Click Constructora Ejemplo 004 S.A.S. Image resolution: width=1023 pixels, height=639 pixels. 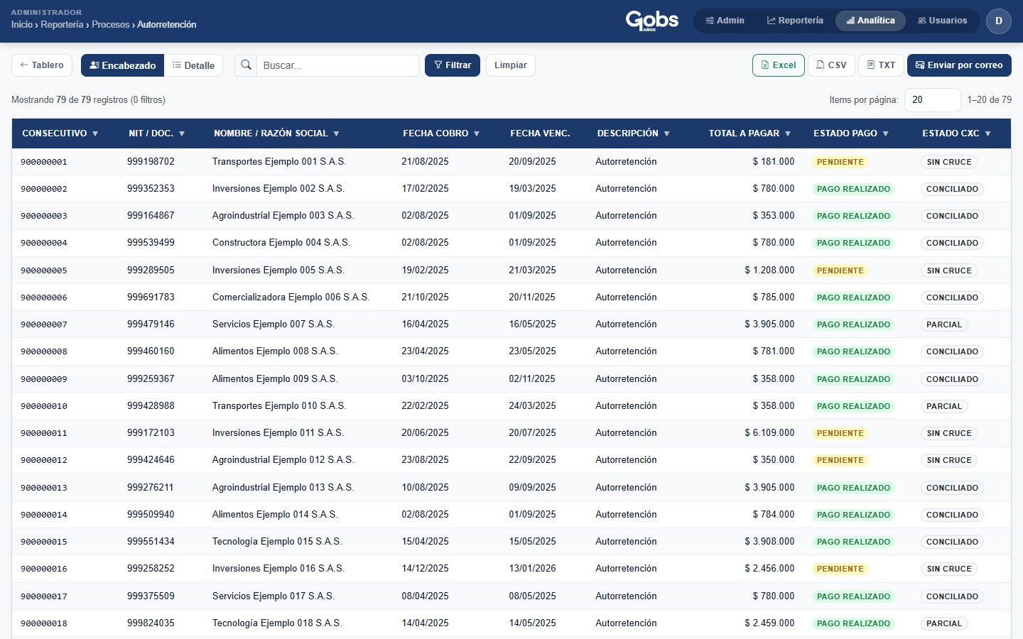tap(281, 243)
